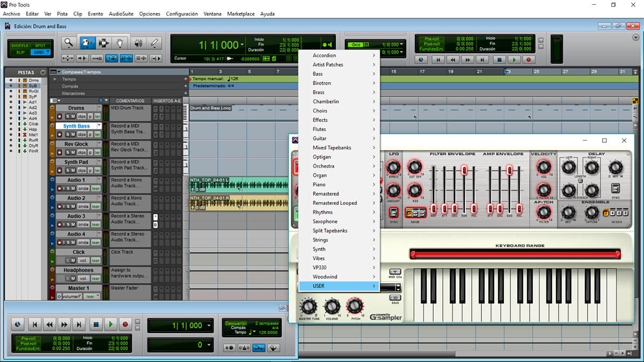This screenshot has height=362, width=644.
Task: Mute the Rev Glock track
Action: [74, 152]
